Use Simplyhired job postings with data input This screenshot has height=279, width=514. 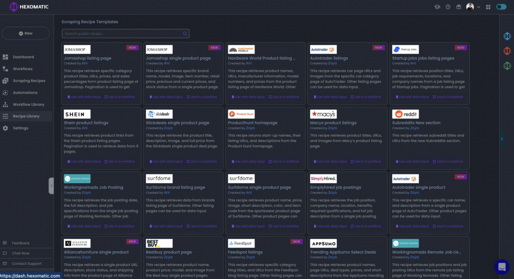(x=330, y=226)
